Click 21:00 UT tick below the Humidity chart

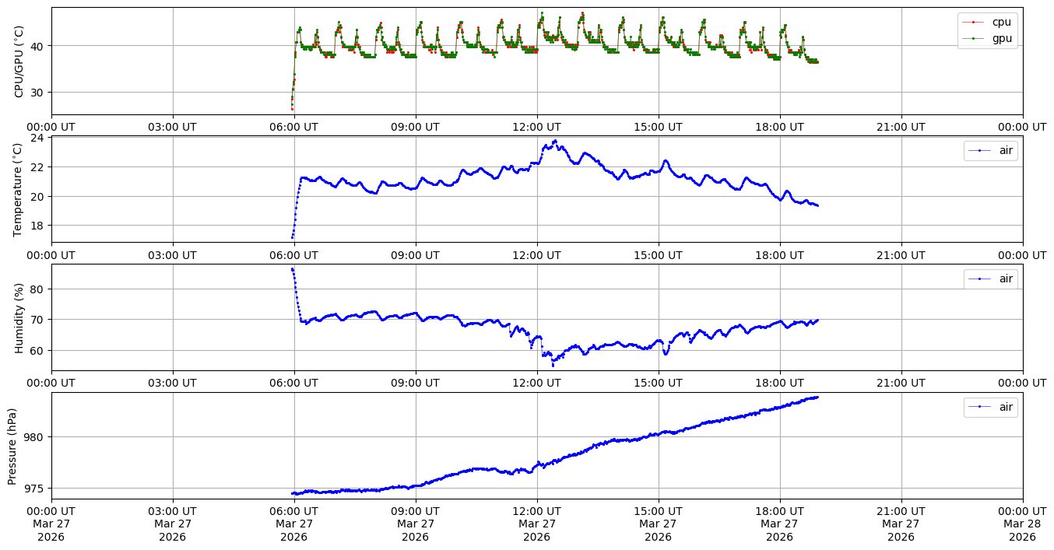pyautogui.click(x=901, y=382)
